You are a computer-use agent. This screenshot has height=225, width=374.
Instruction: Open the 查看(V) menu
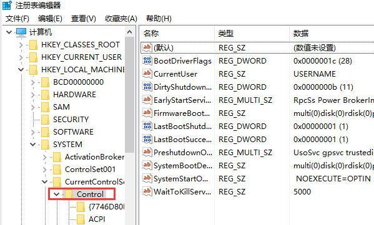[x=84, y=19]
